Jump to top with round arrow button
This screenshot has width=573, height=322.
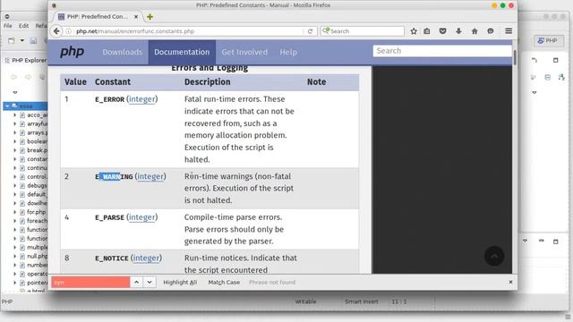(x=494, y=257)
